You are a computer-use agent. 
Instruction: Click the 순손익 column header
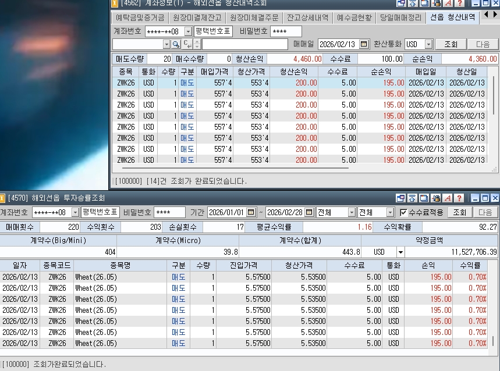pos(381,72)
